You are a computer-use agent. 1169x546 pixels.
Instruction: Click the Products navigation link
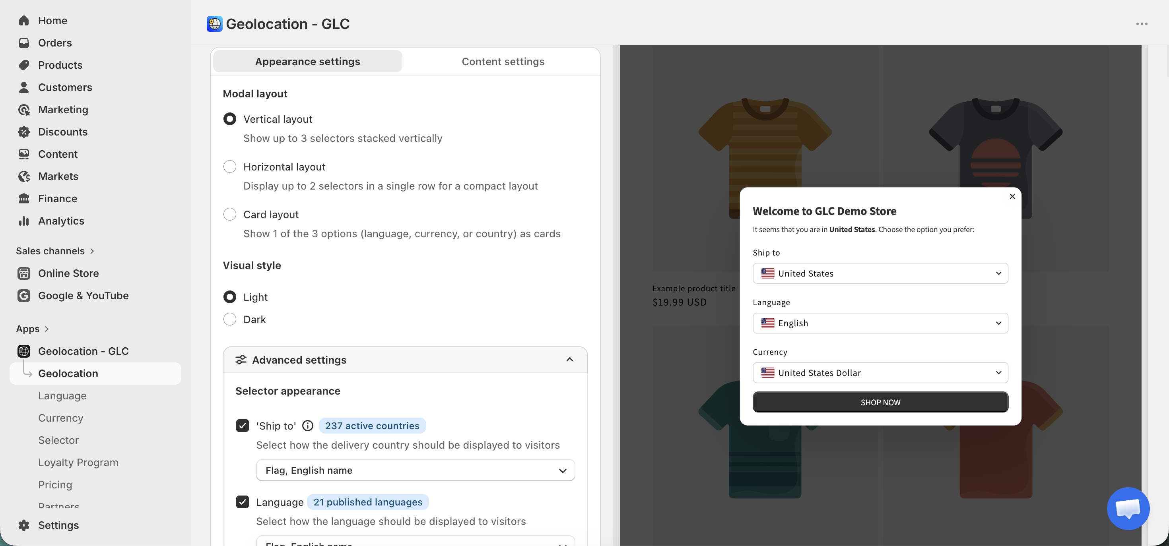(60, 65)
